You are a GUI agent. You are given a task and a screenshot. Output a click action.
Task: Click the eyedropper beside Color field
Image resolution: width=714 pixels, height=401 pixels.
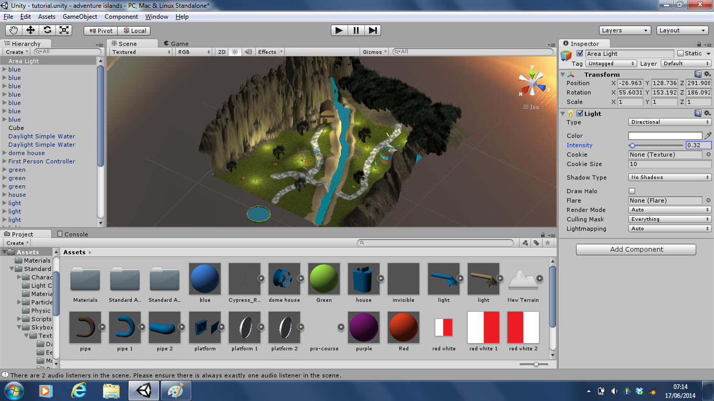(708, 136)
